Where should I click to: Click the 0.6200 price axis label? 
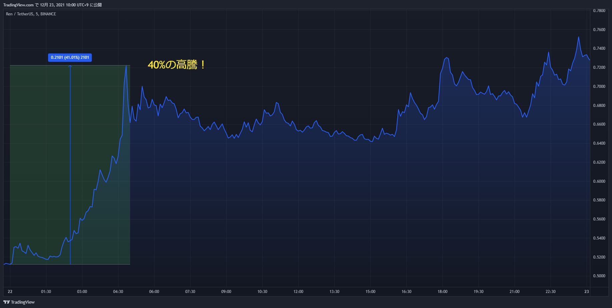click(x=599, y=162)
